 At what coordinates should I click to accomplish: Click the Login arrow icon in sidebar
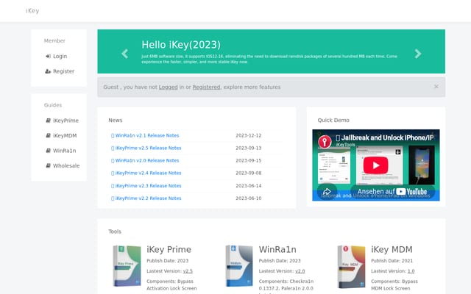click(x=48, y=57)
